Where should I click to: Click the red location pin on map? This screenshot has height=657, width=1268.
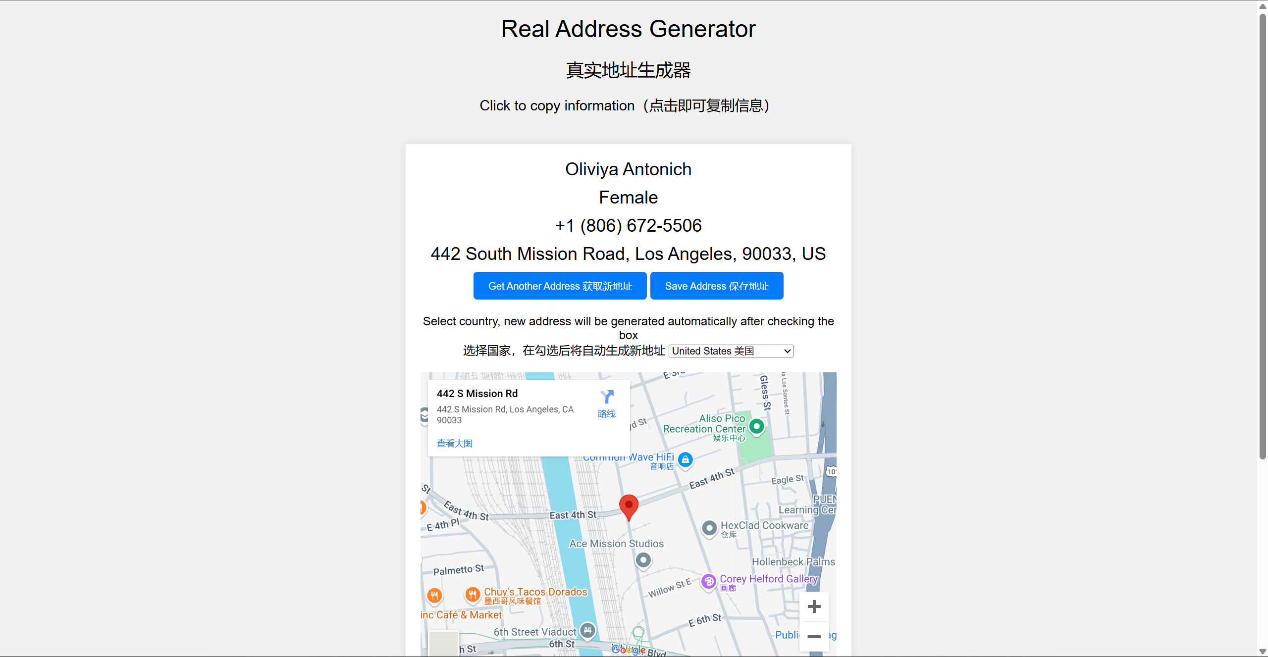tap(629, 505)
